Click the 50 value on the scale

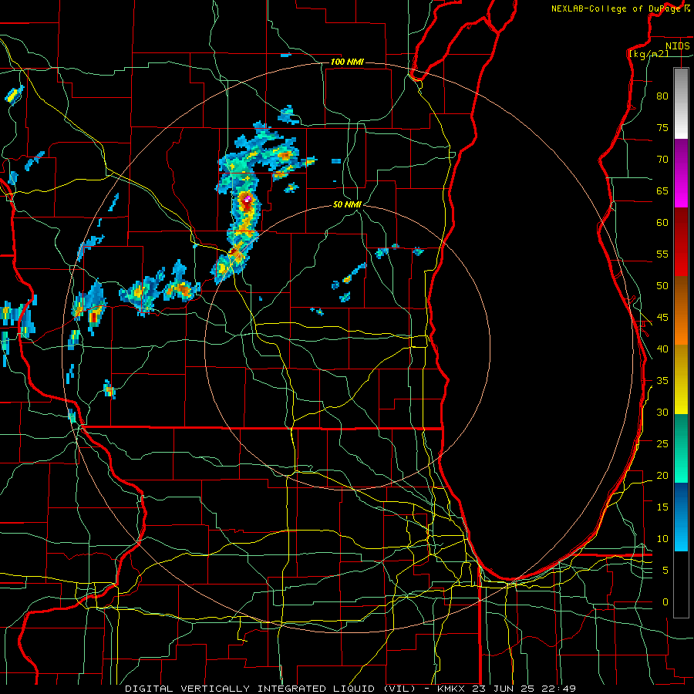click(x=662, y=285)
